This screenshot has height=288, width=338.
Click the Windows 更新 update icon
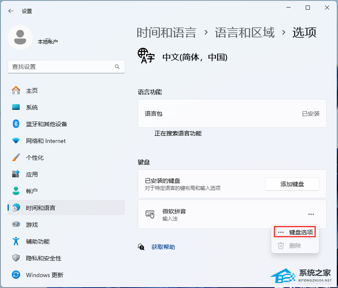tap(16, 275)
